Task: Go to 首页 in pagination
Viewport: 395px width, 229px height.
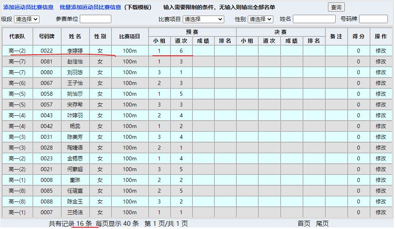Action: tap(304, 224)
